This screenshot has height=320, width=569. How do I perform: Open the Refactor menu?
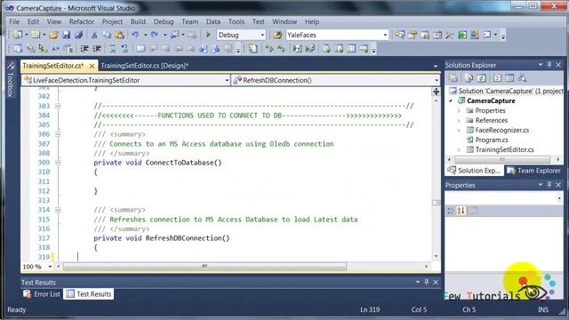(82, 21)
